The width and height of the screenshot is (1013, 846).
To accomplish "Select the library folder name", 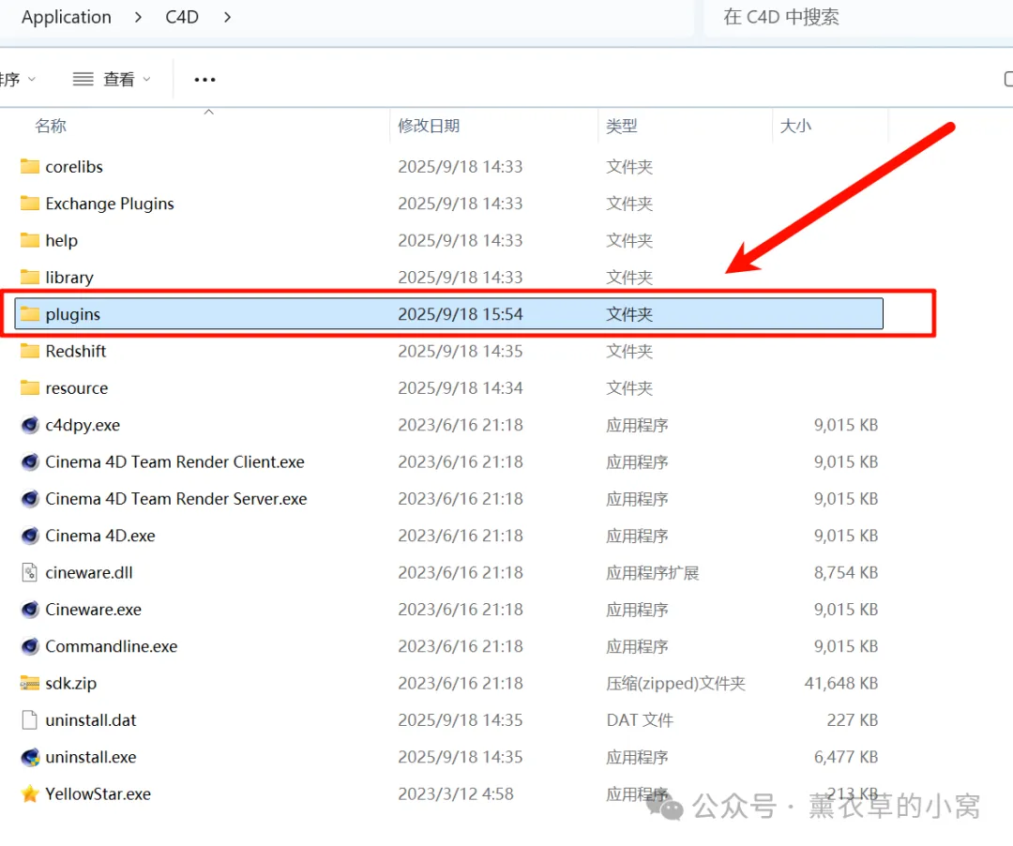I will [x=69, y=277].
